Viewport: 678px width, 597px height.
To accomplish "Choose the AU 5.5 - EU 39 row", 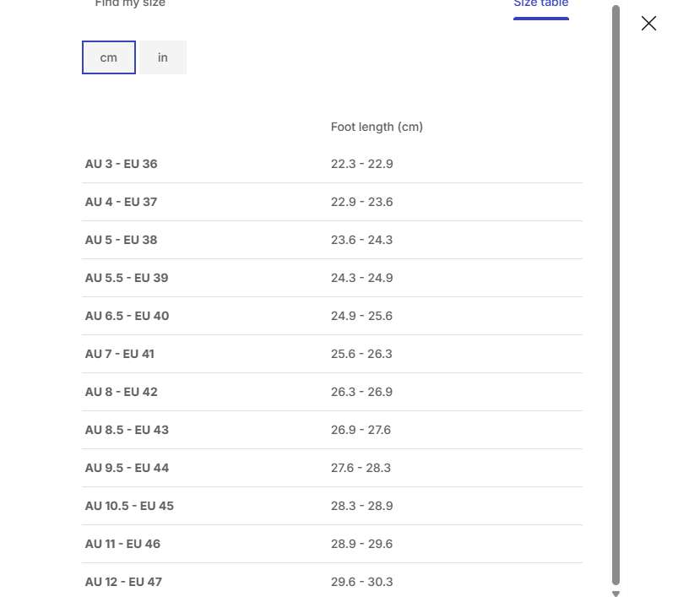I will point(127,278).
